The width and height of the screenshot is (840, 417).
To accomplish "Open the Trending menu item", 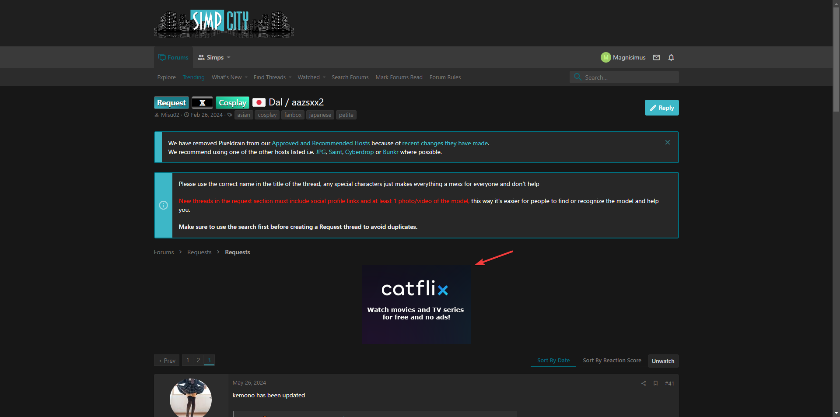I will [193, 77].
